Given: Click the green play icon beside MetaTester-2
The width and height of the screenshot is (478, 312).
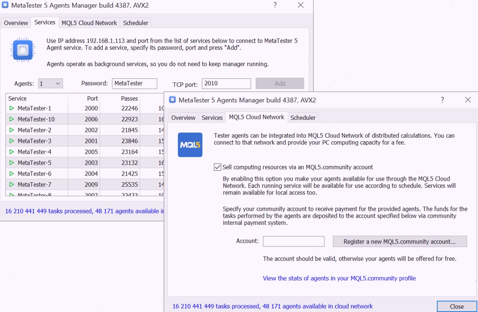Looking at the screenshot, I should click(x=12, y=130).
